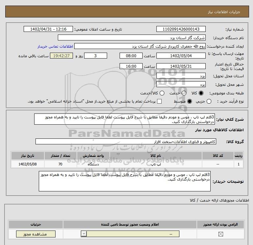The image size is (253, 245).
Task: Click the ردیف column header
Action: coord(239,156)
